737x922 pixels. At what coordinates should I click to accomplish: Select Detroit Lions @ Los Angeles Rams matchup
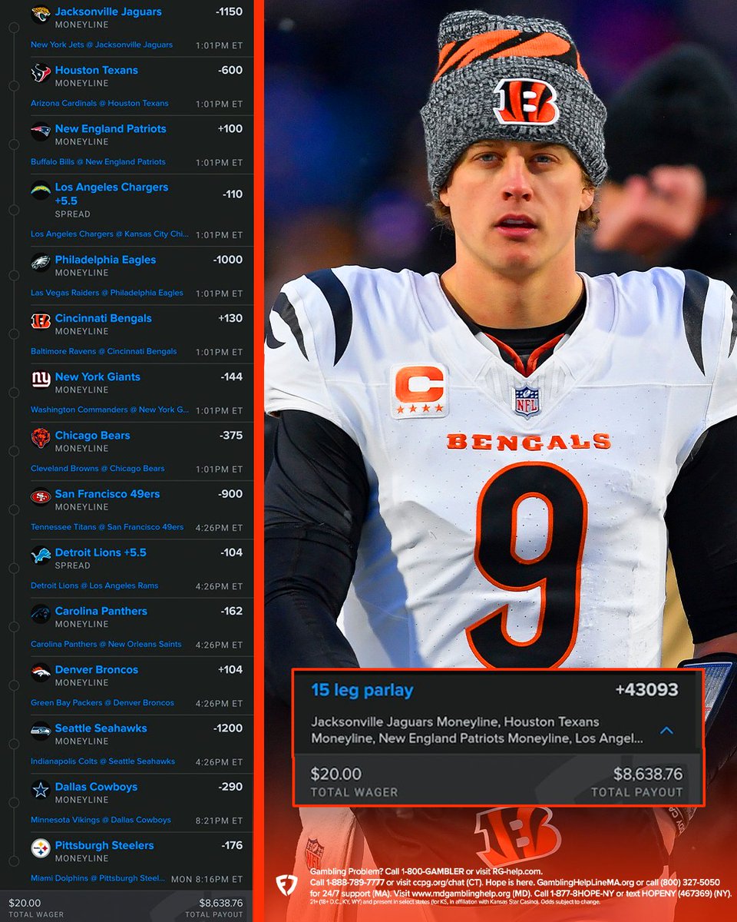[94, 585]
